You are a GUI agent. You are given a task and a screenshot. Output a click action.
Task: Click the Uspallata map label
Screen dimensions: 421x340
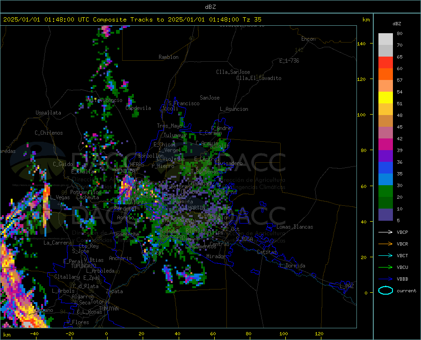(x=48, y=113)
